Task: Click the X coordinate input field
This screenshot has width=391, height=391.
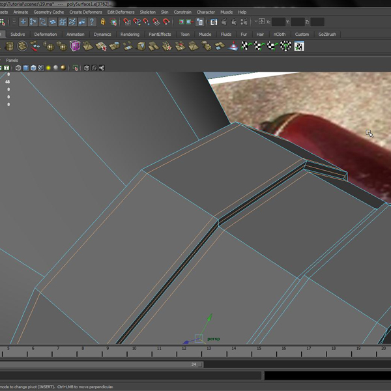Action: [278, 22]
